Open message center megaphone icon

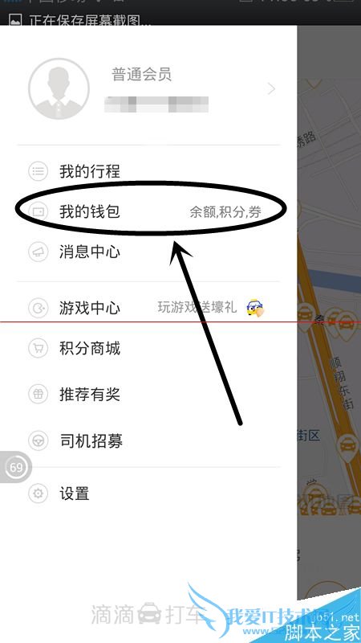point(38,252)
